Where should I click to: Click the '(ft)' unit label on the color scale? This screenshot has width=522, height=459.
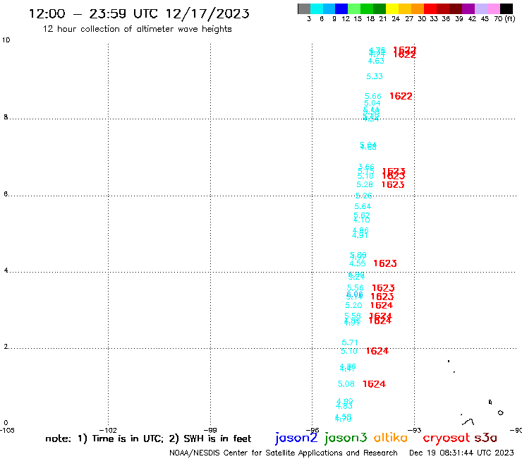tap(510, 19)
